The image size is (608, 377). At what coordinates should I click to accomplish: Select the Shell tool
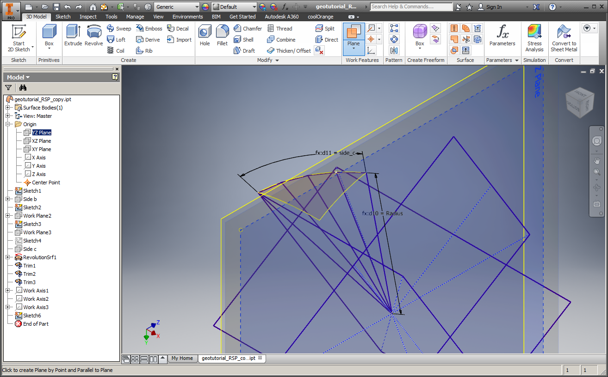point(244,40)
